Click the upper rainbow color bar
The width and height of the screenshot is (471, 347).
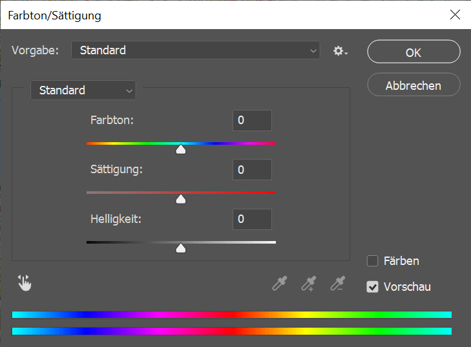[231, 315]
